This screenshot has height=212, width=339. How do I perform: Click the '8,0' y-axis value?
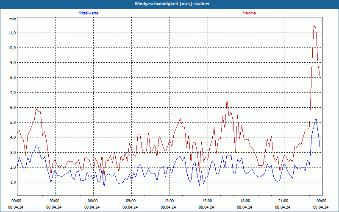click(x=13, y=78)
